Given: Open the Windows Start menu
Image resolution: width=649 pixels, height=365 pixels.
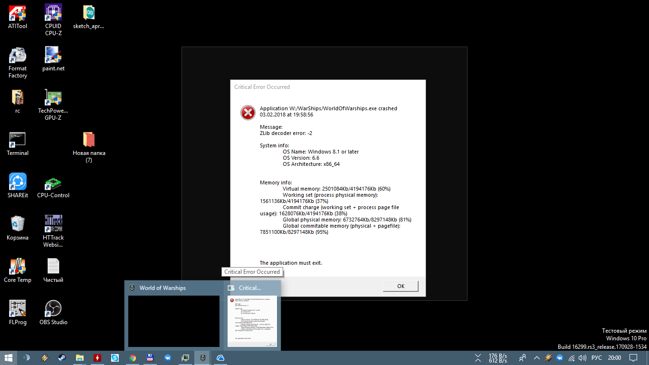Looking at the screenshot, I should click(x=9, y=358).
